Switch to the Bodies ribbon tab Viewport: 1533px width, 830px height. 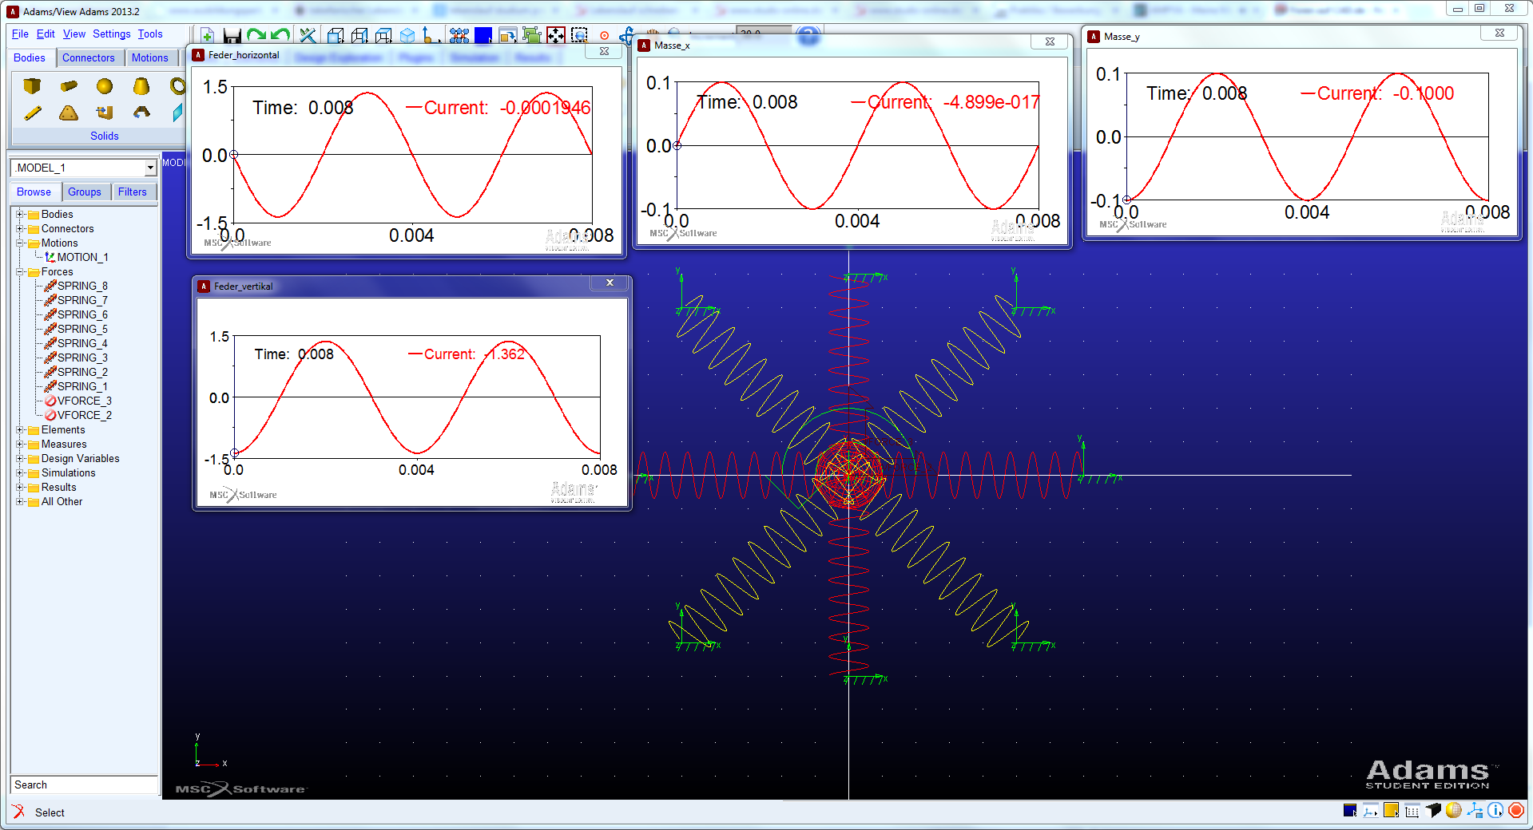click(x=30, y=57)
